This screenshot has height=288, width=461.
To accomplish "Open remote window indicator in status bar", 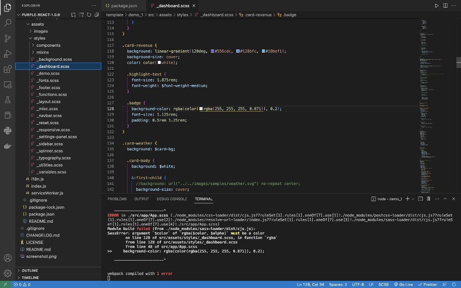I will 5,284.
